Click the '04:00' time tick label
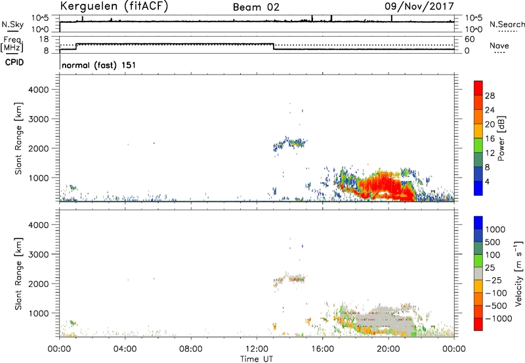This screenshot has width=525, height=363. [x=125, y=349]
